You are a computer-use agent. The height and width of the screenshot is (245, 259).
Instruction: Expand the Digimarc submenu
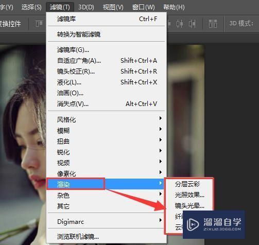[107, 221]
